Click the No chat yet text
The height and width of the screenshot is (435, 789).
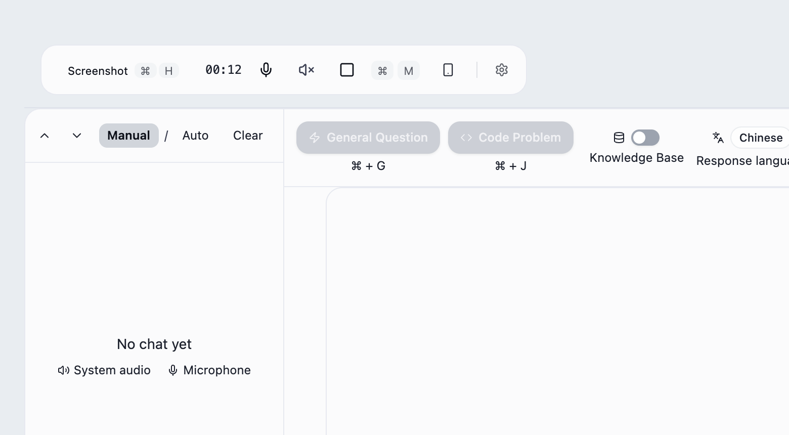pos(154,344)
